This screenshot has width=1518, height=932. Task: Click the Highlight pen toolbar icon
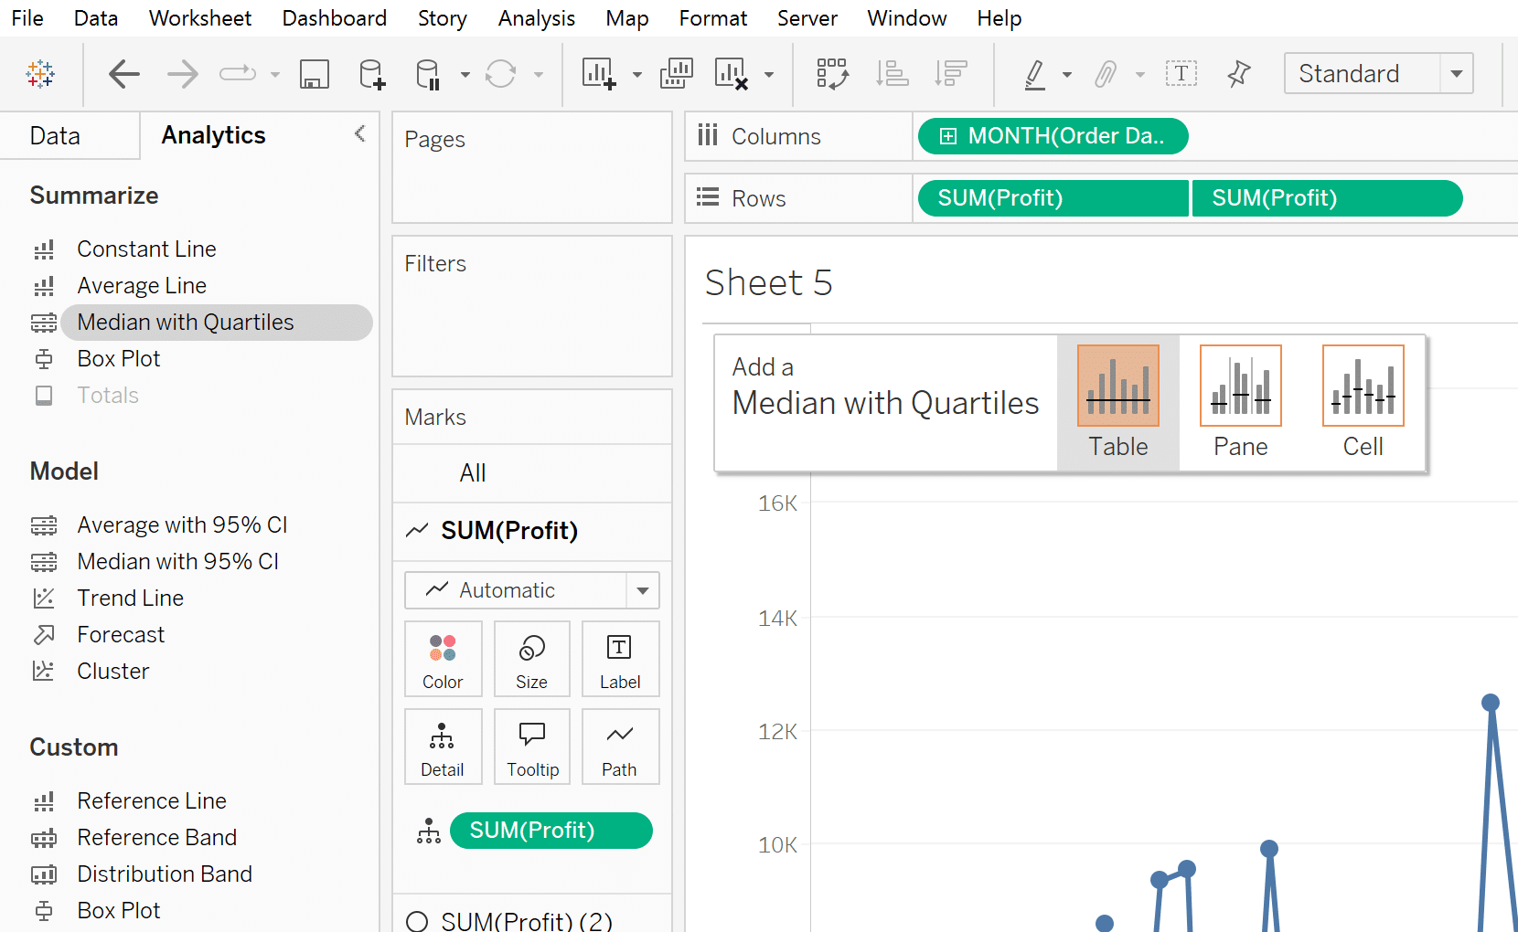(x=1035, y=74)
